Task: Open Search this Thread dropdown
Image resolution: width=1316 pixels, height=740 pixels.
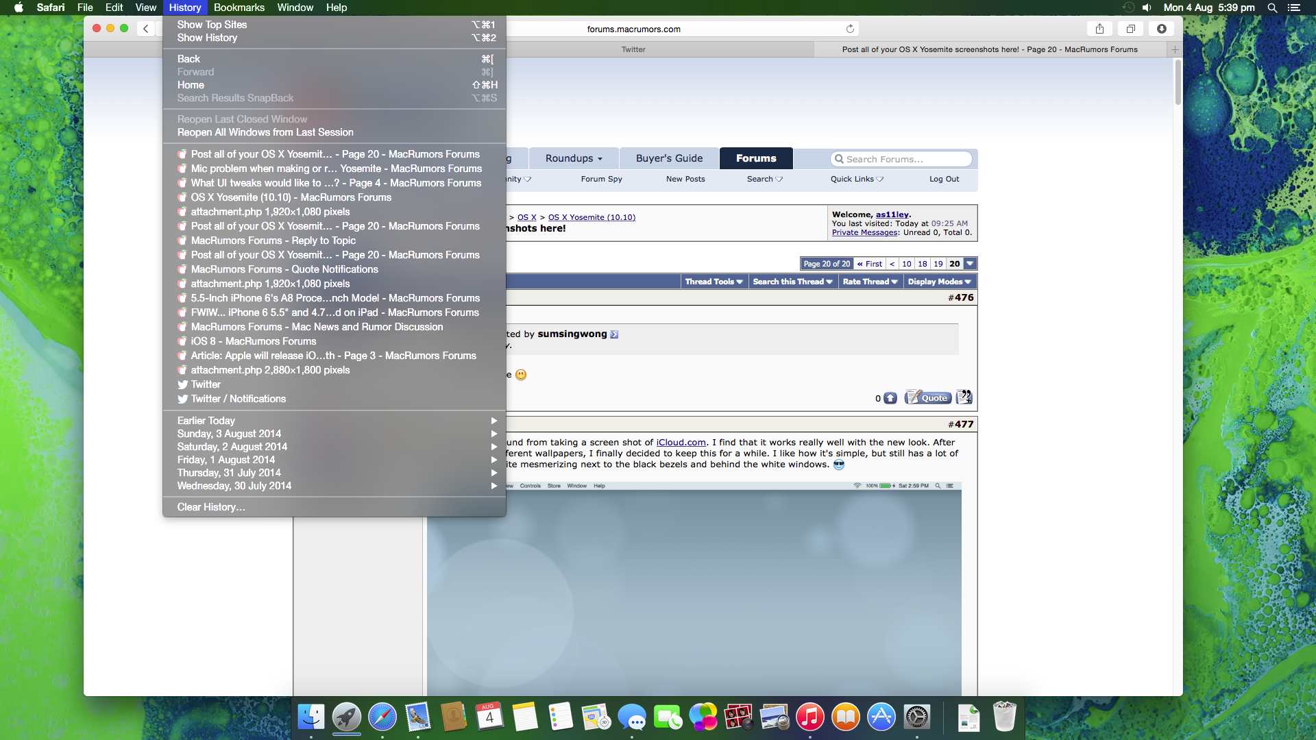Action: click(792, 282)
